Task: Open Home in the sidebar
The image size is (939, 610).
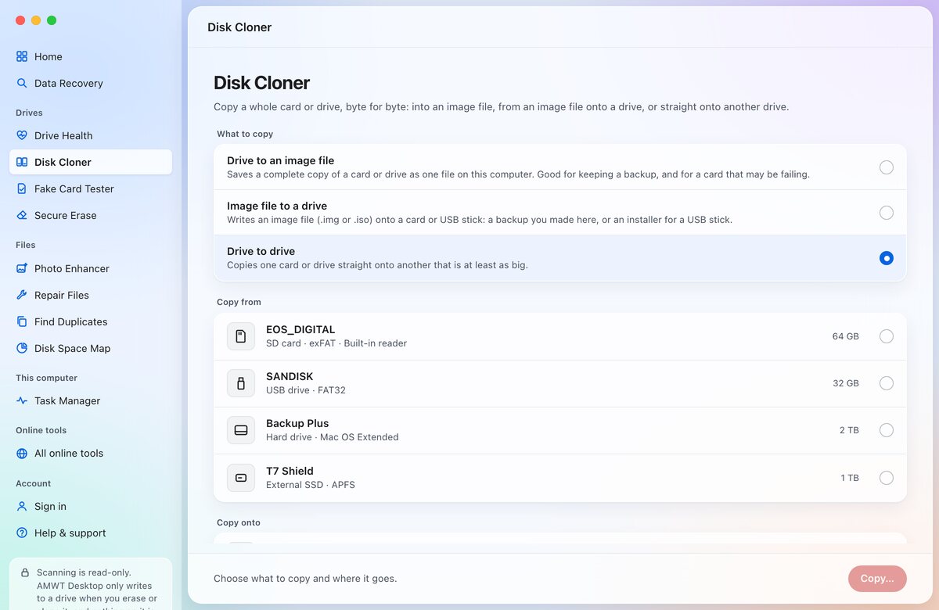Action: click(91, 56)
